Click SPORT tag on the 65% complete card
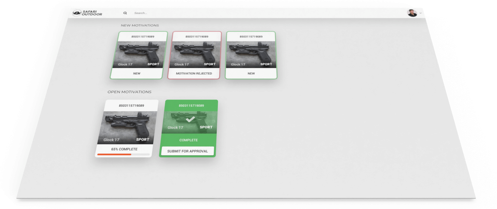 tap(143, 139)
